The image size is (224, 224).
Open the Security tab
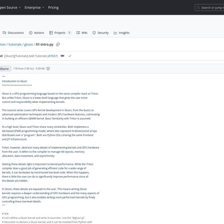(101, 33)
